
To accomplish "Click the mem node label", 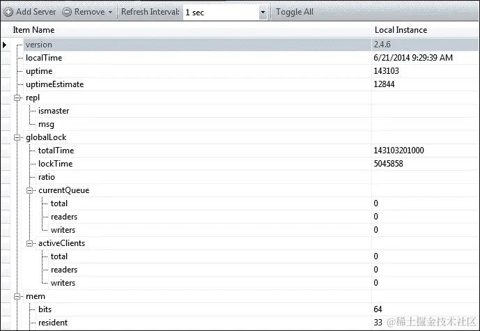I will (36, 296).
